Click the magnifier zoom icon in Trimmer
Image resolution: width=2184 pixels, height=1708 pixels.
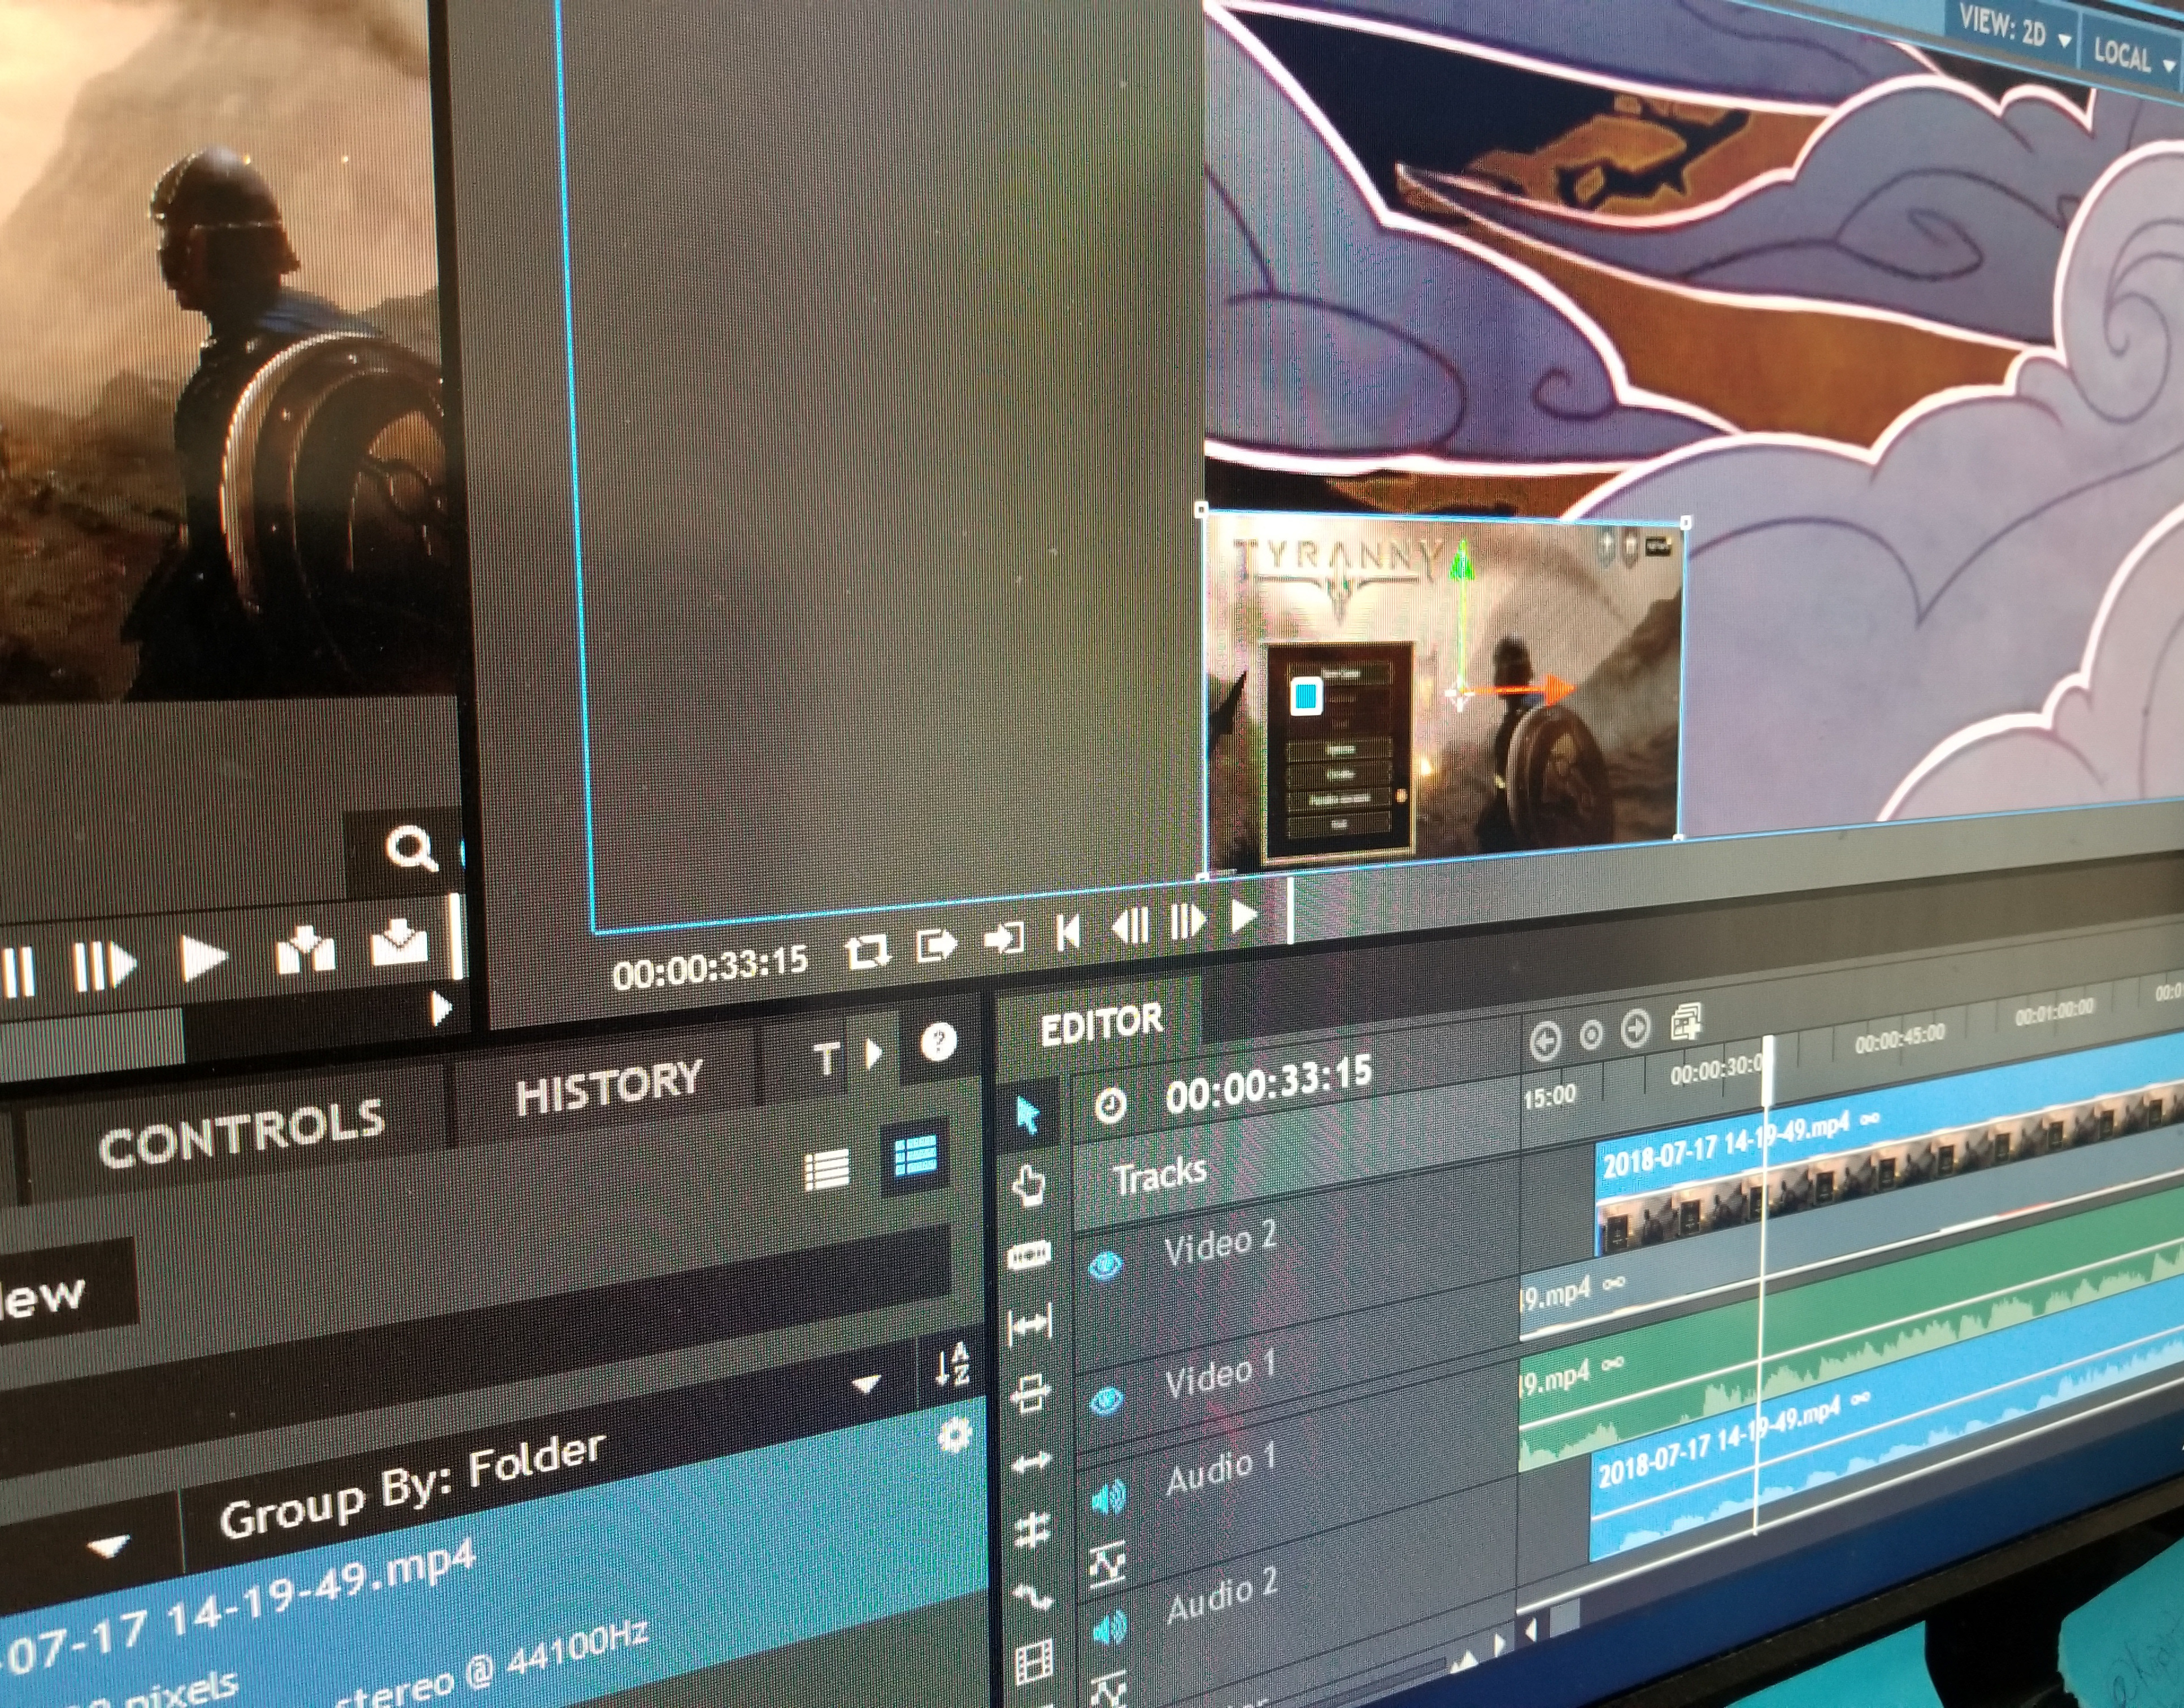pyautogui.click(x=410, y=850)
